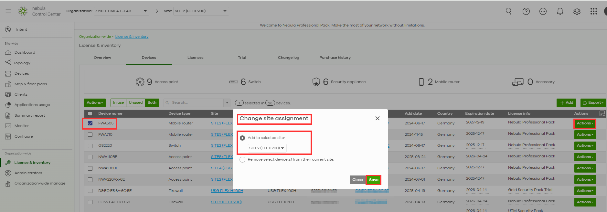The height and width of the screenshot is (212, 607).
Task: Switch to the Licenses tab
Action: pos(195,58)
